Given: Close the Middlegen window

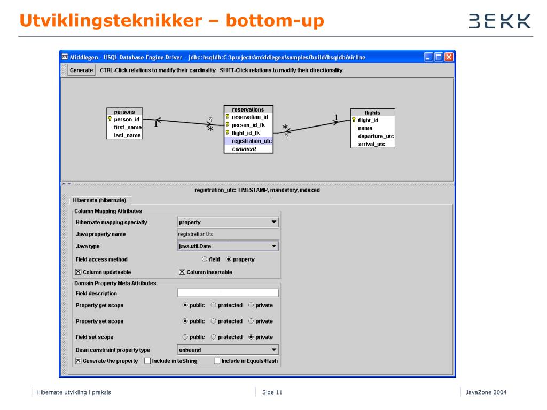Looking at the screenshot, I should pos(449,57).
